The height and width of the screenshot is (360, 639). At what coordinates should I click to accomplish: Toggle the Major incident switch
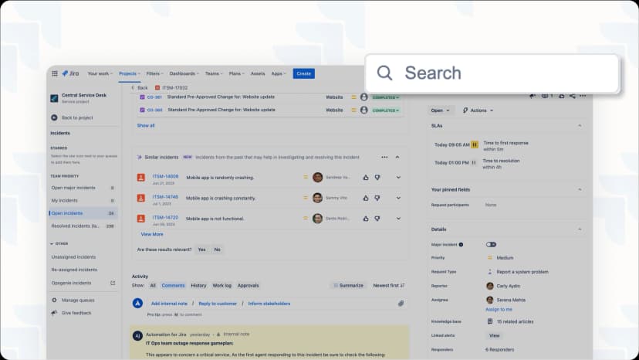point(491,244)
